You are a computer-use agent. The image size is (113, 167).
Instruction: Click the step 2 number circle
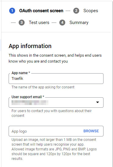(76, 11)
